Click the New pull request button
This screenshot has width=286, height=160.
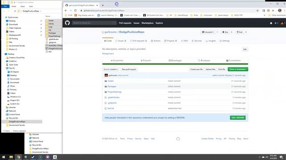(129, 69)
